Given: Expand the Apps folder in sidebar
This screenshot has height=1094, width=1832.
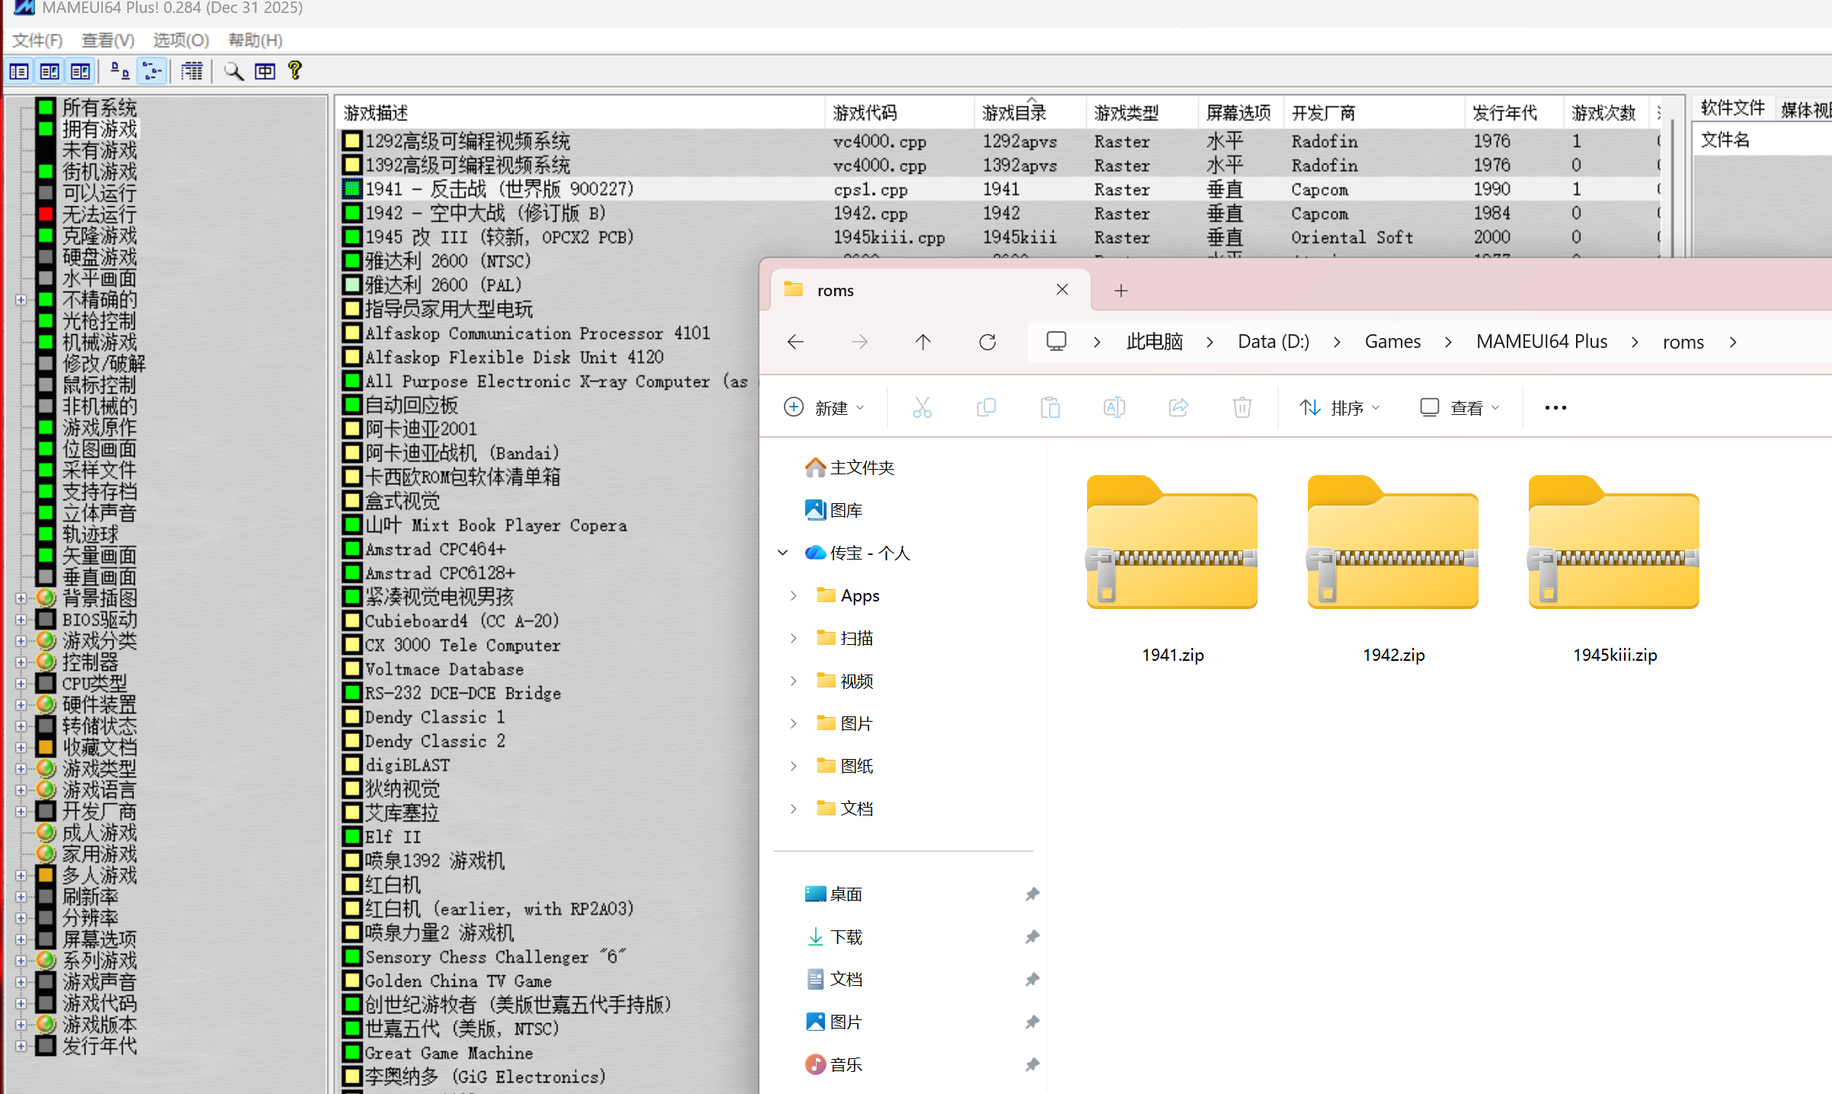Looking at the screenshot, I should [793, 595].
